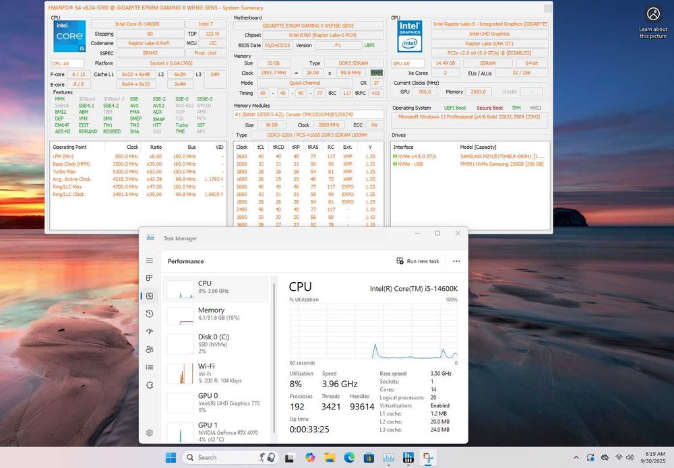Click the Intel Core i5-14600K name field
Screen dimensions: 674x468
tap(137, 24)
